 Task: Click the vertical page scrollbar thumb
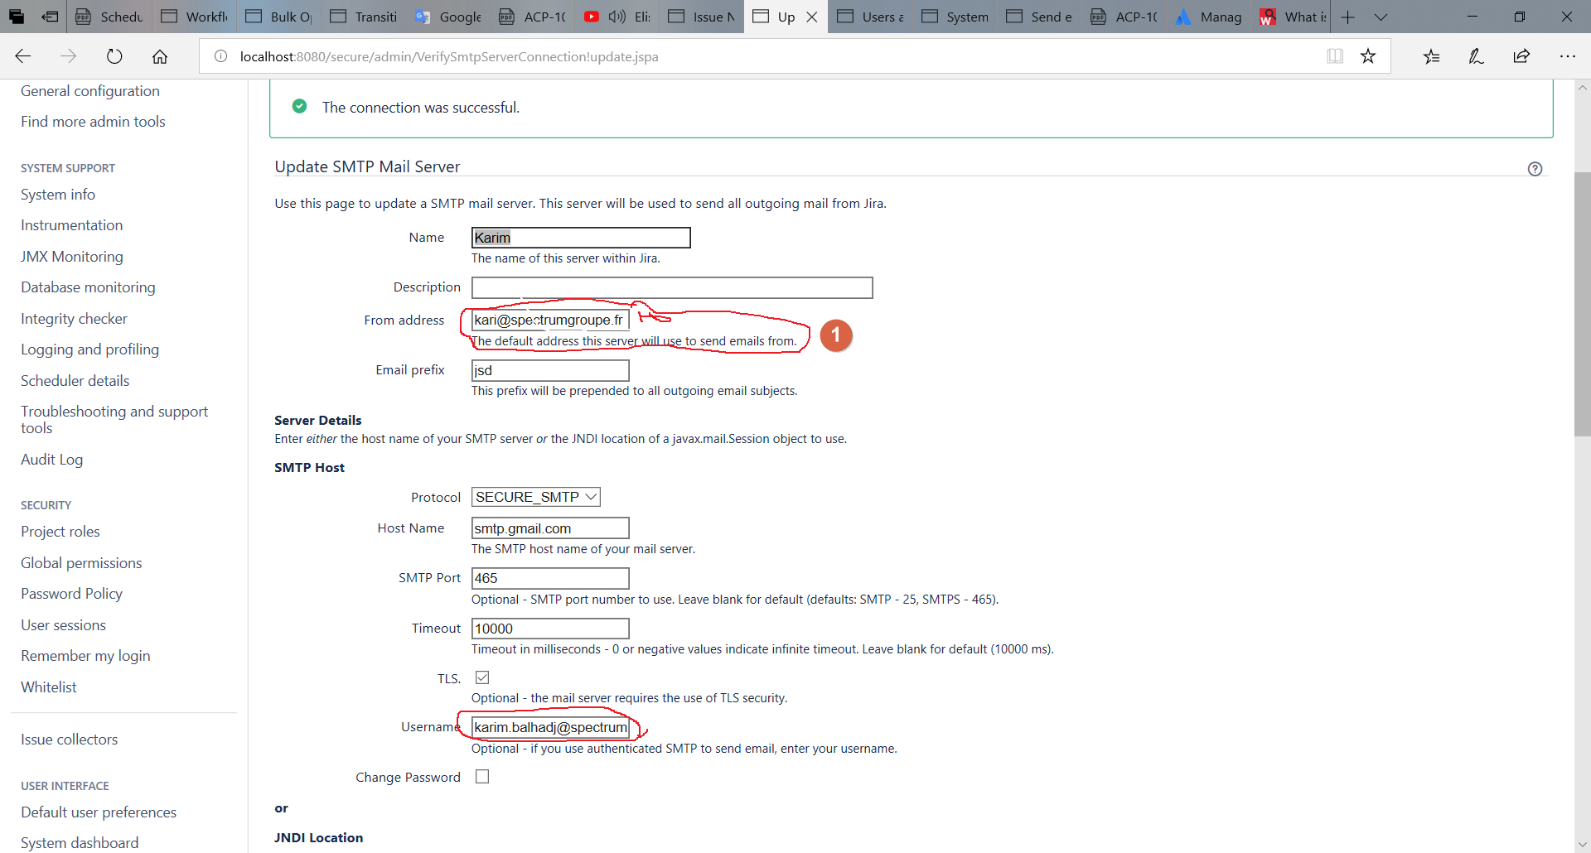point(1582,304)
